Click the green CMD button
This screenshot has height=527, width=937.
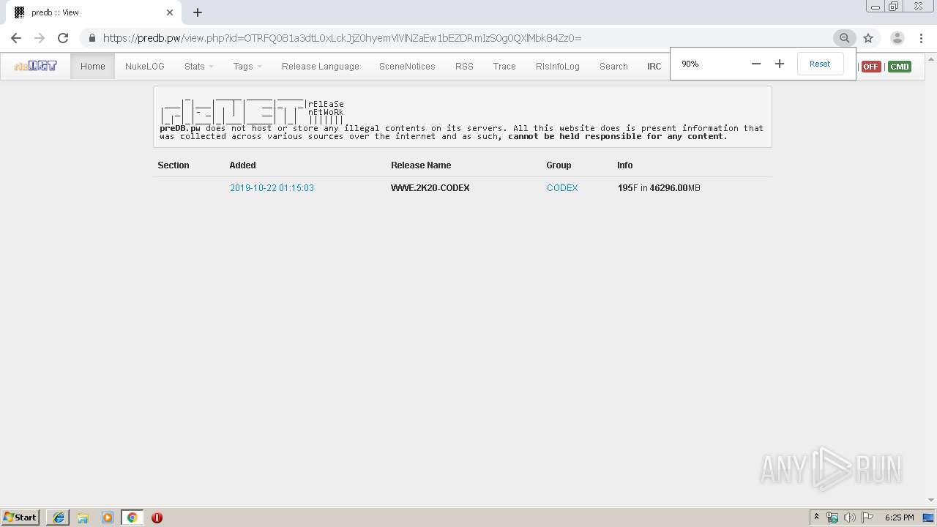click(x=900, y=67)
